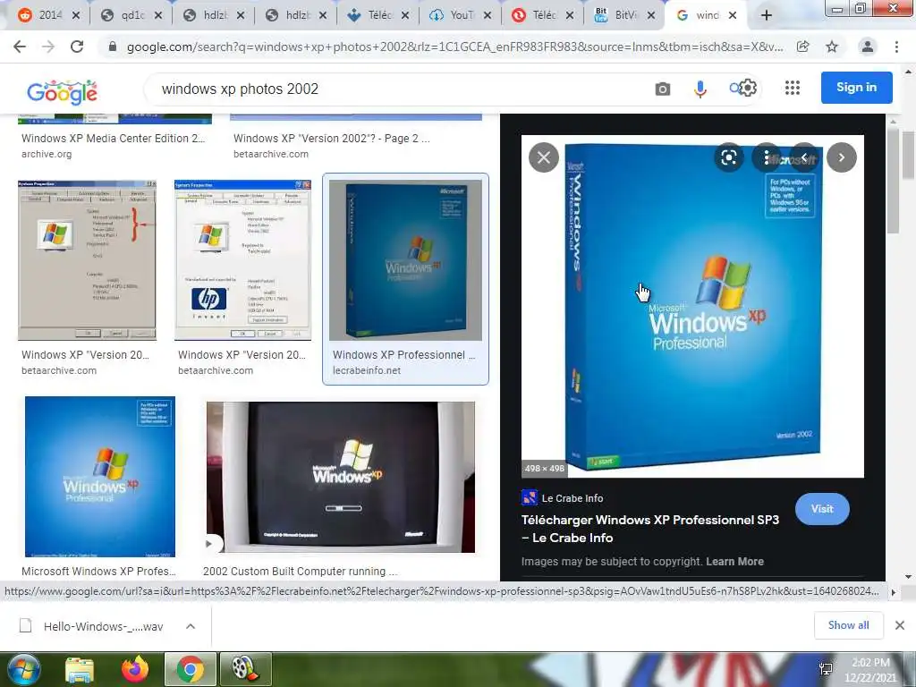The height and width of the screenshot is (687, 916).
Task: Click the search magnifier icon
Action: pos(735,89)
